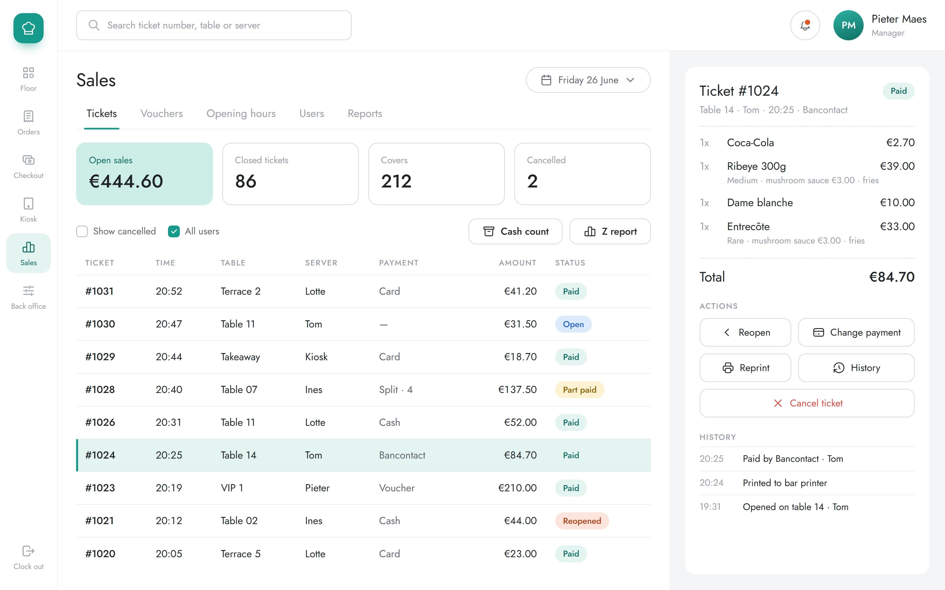
Task: Enable the Show cancelled checkbox
Action: point(82,231)
